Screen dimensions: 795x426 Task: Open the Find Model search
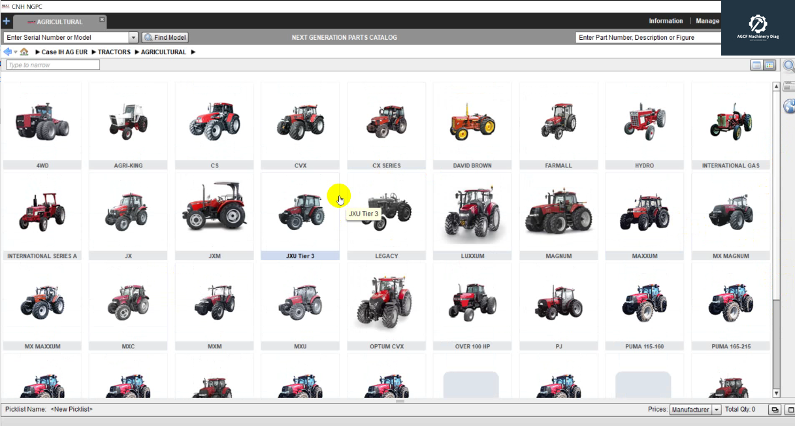(165, 37)
